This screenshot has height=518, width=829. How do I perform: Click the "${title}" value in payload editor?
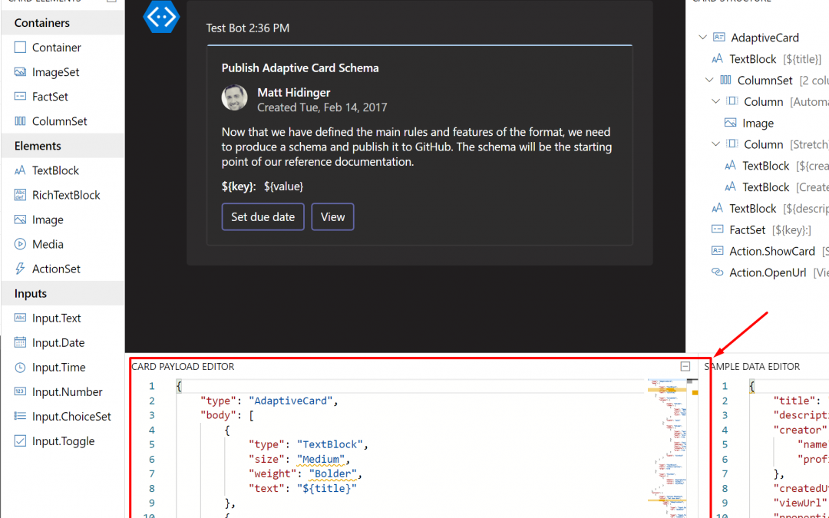click(327, 488)
